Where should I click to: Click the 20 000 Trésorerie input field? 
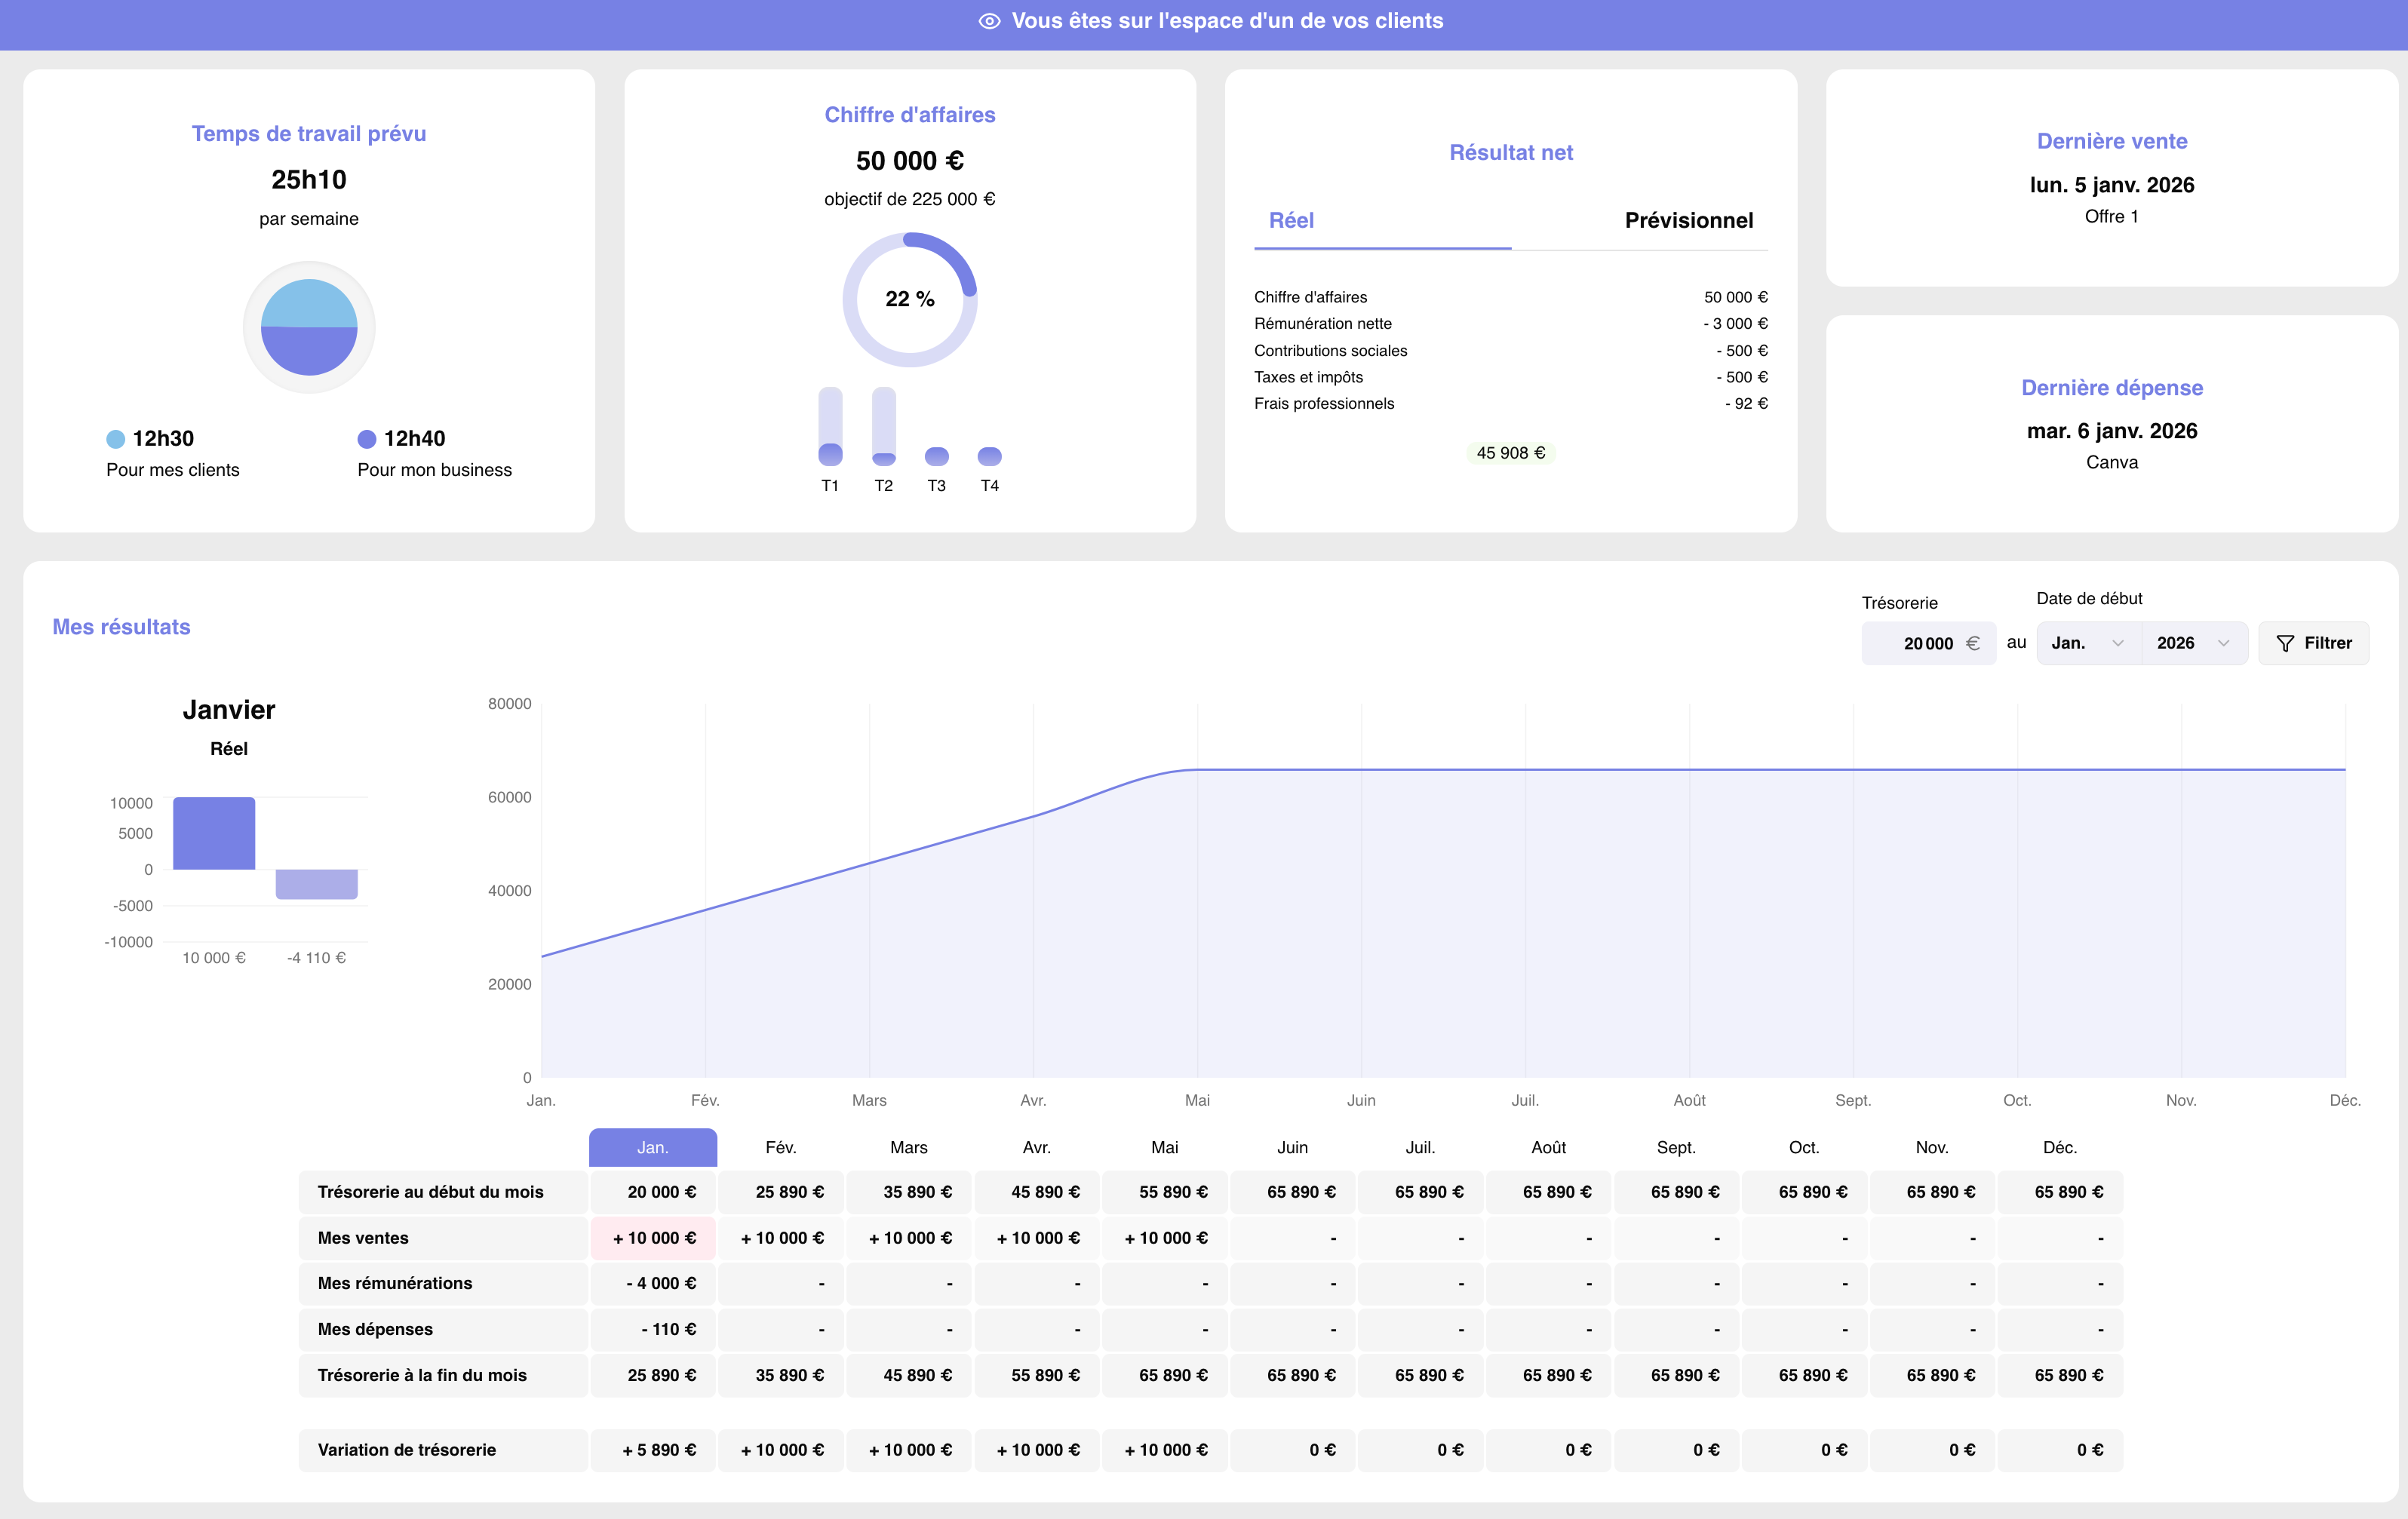coord(1919,643)
